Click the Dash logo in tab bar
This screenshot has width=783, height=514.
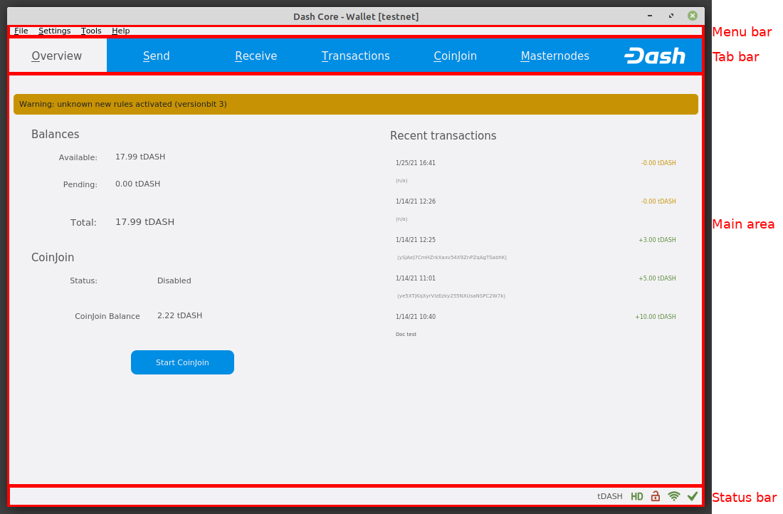[x=655, y=56]
